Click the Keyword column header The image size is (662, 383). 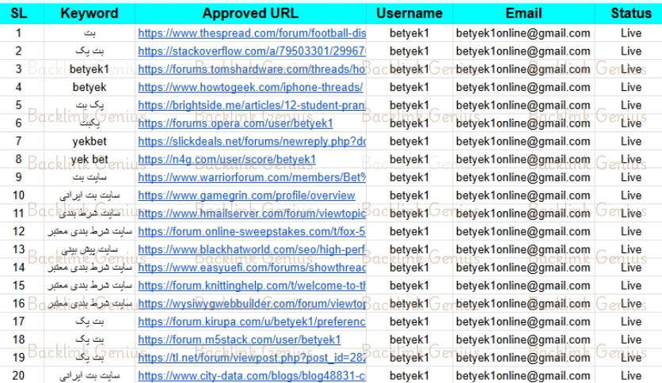(x=89, y=13)
